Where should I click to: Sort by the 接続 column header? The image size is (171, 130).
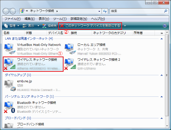81,33
